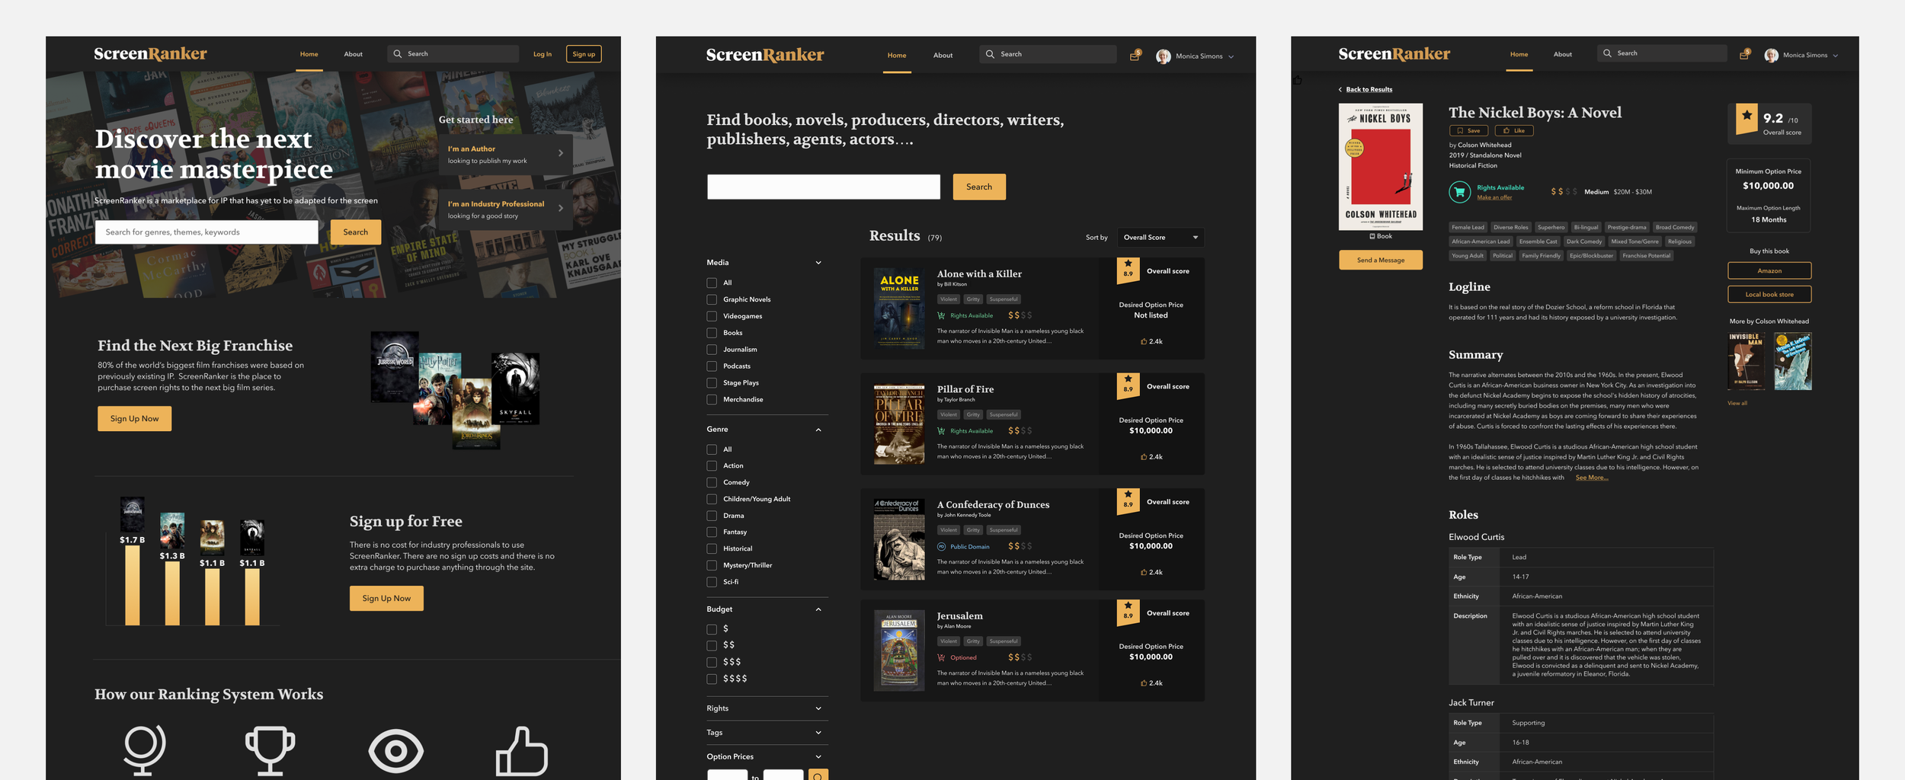Click the star score badge on Pillar of Fire

(1128, 386)
